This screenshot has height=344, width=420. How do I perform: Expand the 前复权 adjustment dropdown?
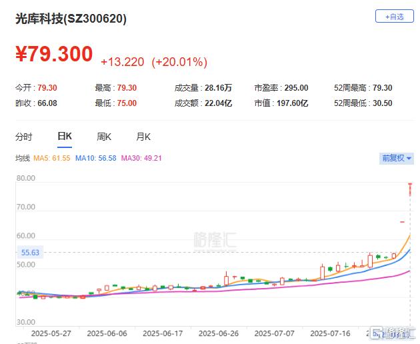(x=397, y=158)
